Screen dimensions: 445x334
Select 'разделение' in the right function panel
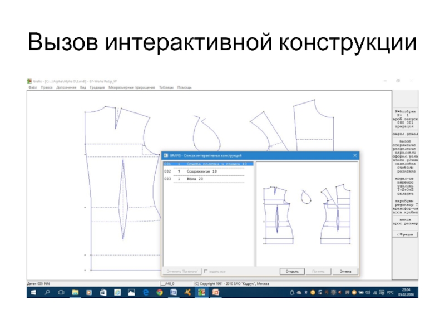coord(404,149)
